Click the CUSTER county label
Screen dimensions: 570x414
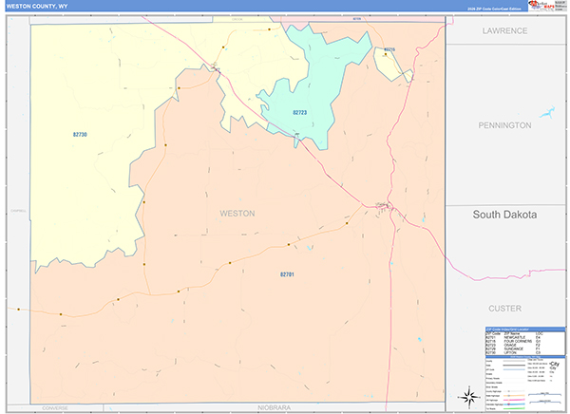pyautogui.click(x=505, y=309)
